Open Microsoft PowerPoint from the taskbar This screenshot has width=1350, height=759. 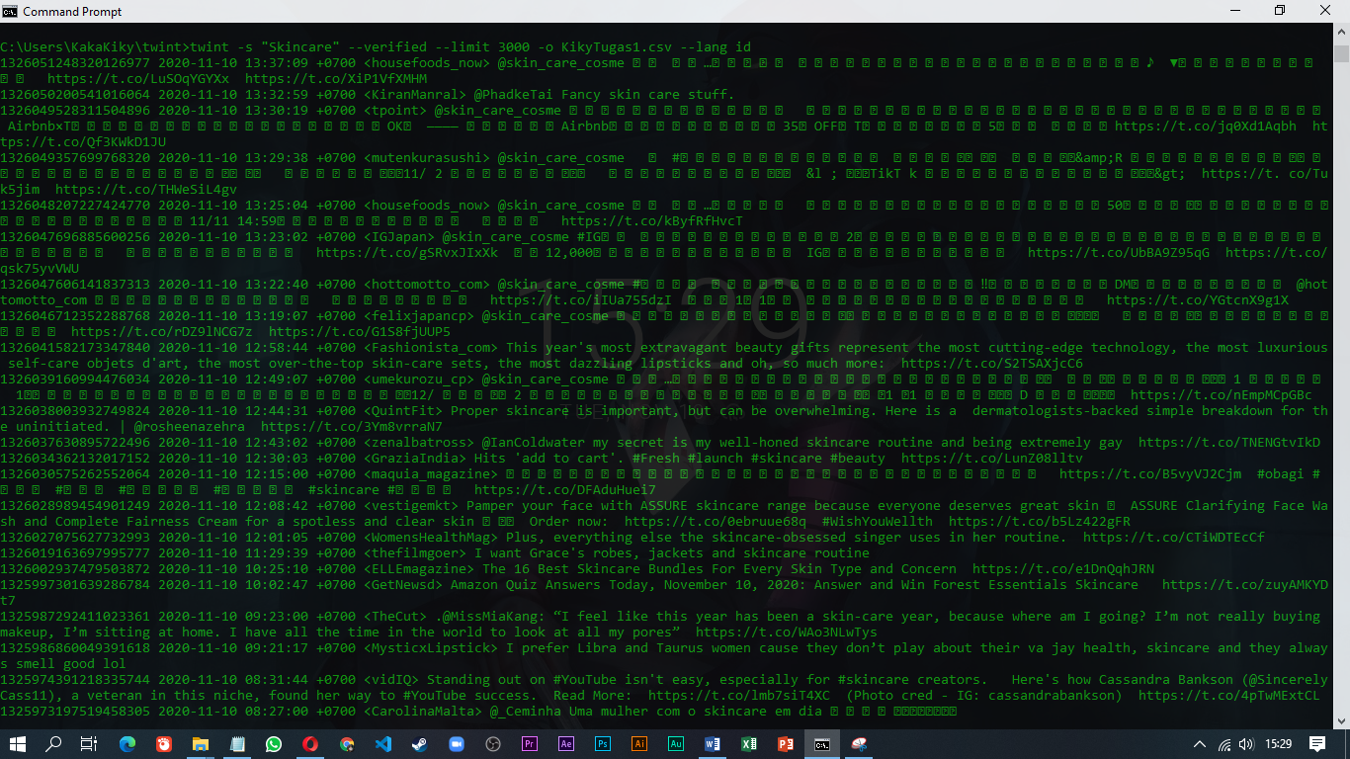(786, 743)
